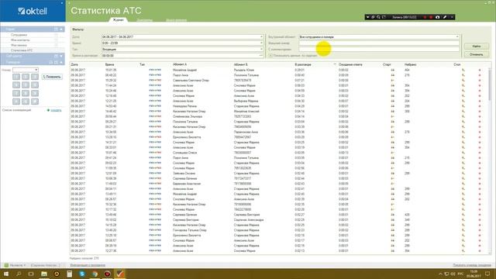Click the recorder zoom magnifier icon
Screen dimensions: 496x279
(378, 17)
